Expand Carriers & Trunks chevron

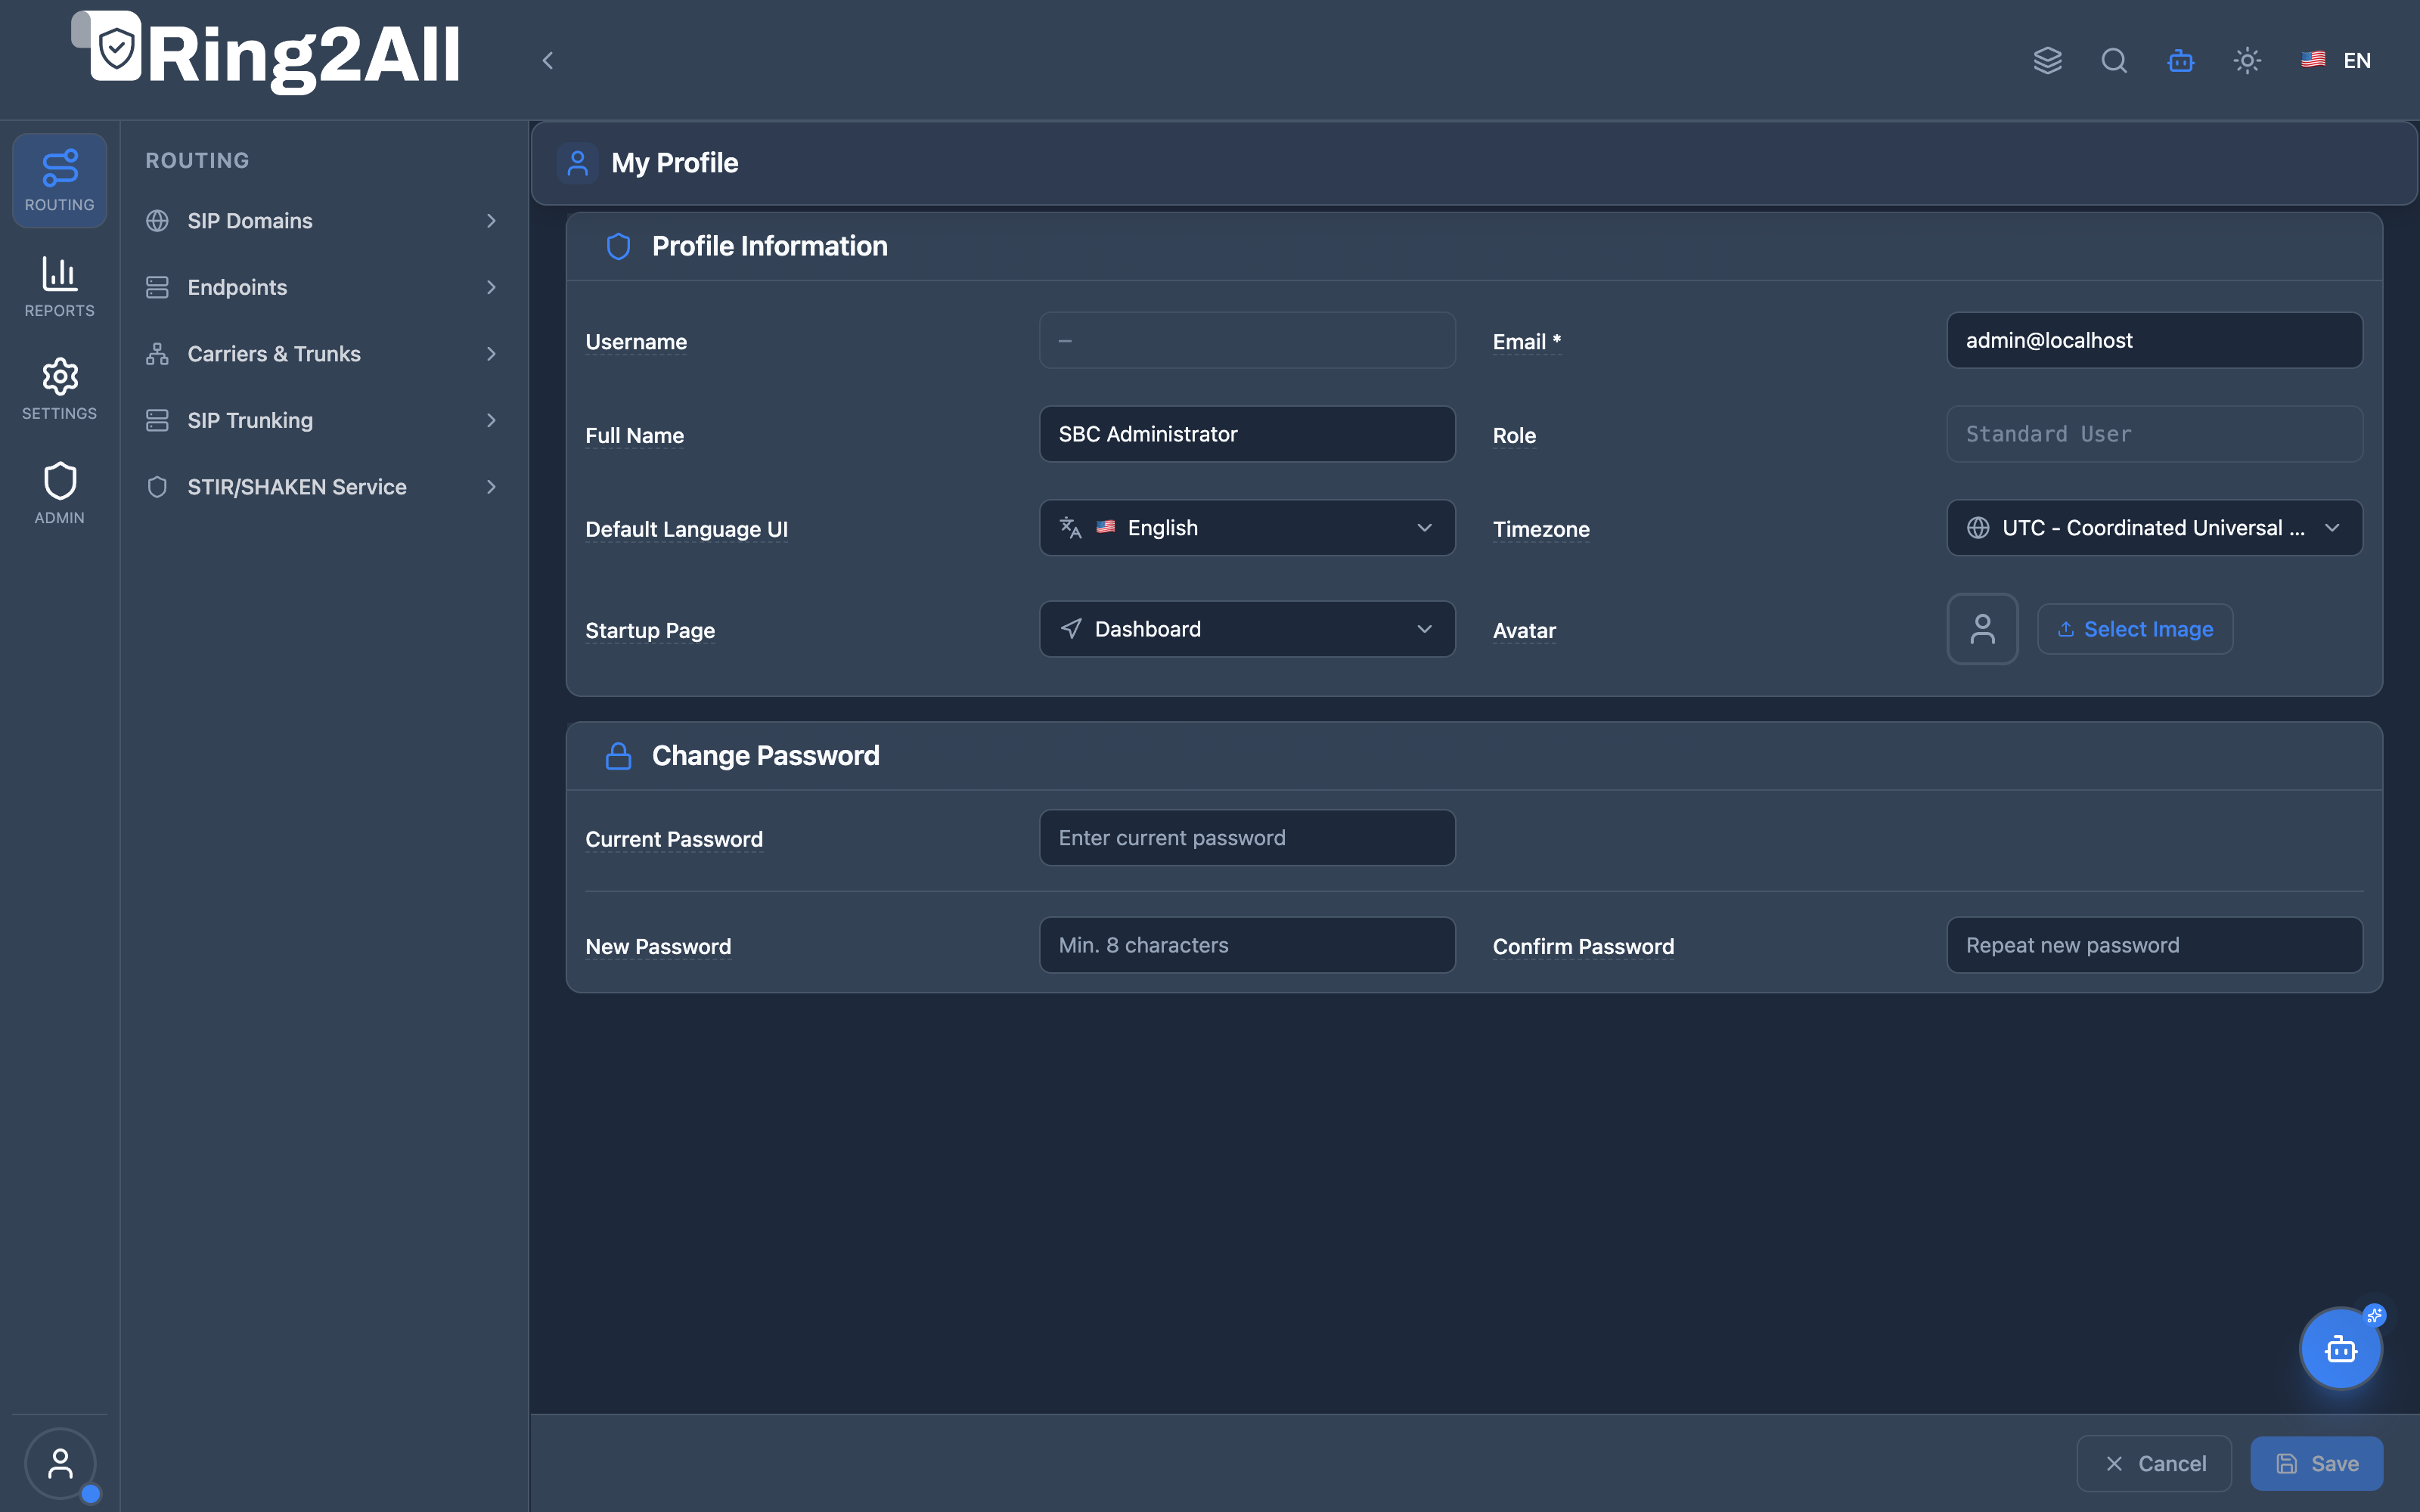[x=491, y=354]
